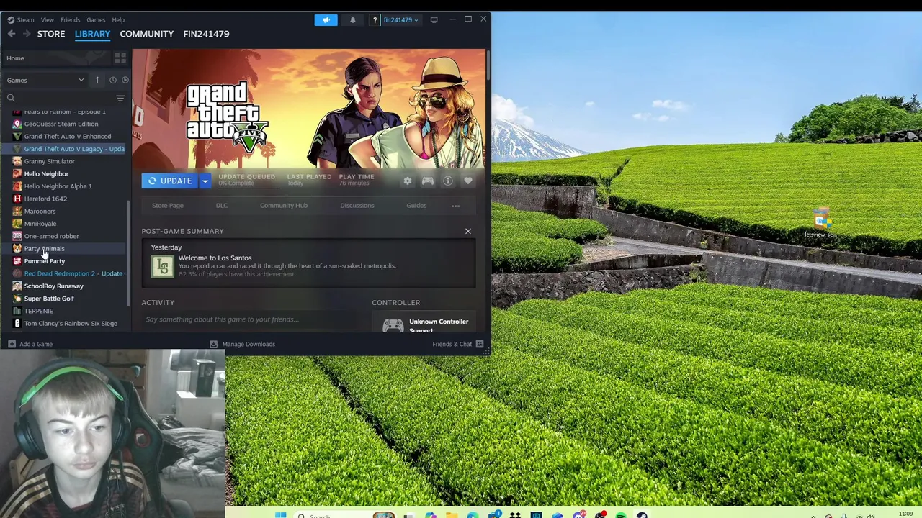Open Add a Game

coord(30,344)
